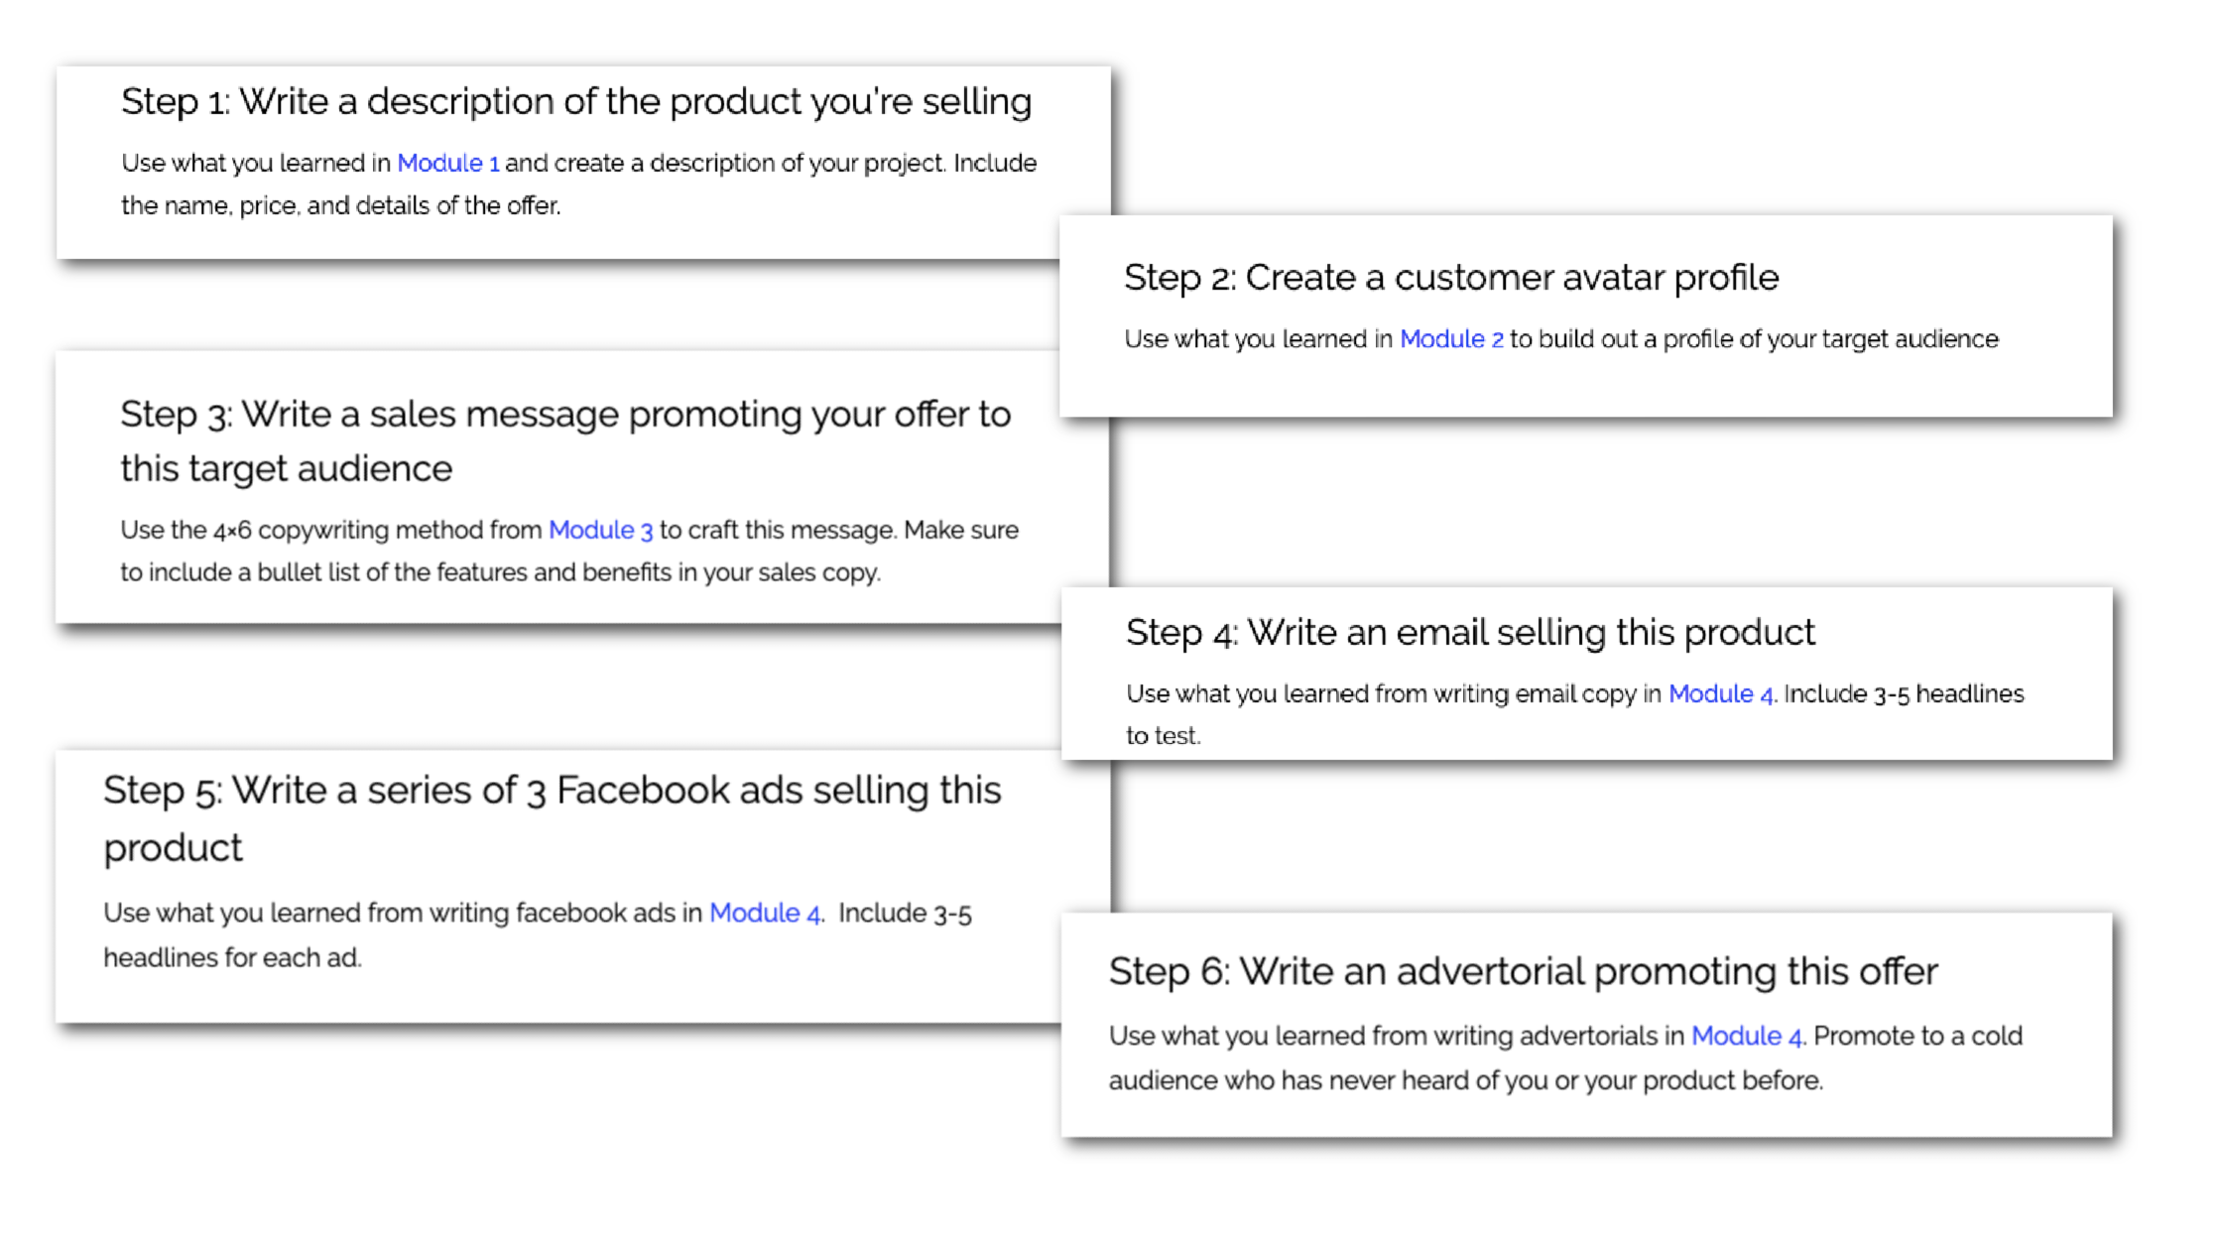Image resolution: width=2222 pixels, height=1250 pixels.
Task: Open the Module 4 link in Step 5
Action: (x=764, y=913)
